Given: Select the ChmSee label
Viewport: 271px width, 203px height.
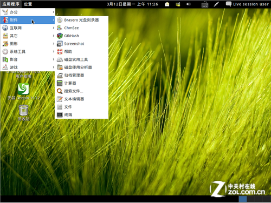Looking at the screenshot, I should pos(72,28).
